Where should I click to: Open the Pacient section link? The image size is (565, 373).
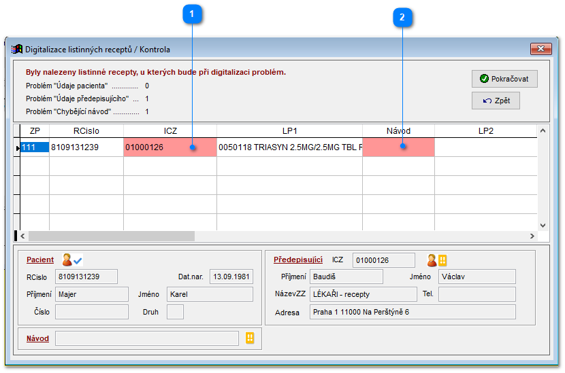pyautogui.click(x=40, y=260)
